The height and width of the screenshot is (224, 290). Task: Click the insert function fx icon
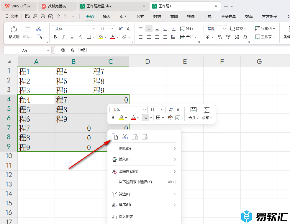(x=72, y=50)
